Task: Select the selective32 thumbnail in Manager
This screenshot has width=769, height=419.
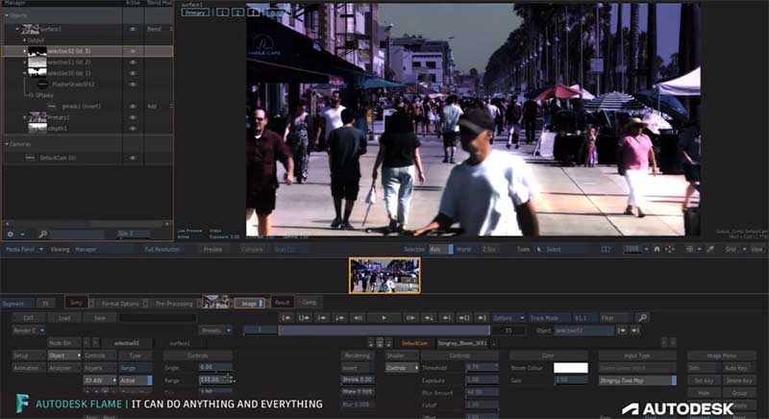Action: coord(37,51)
